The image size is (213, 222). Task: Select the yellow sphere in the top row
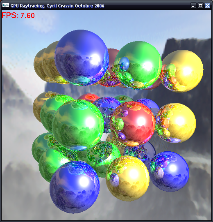[x=182, y=71]
